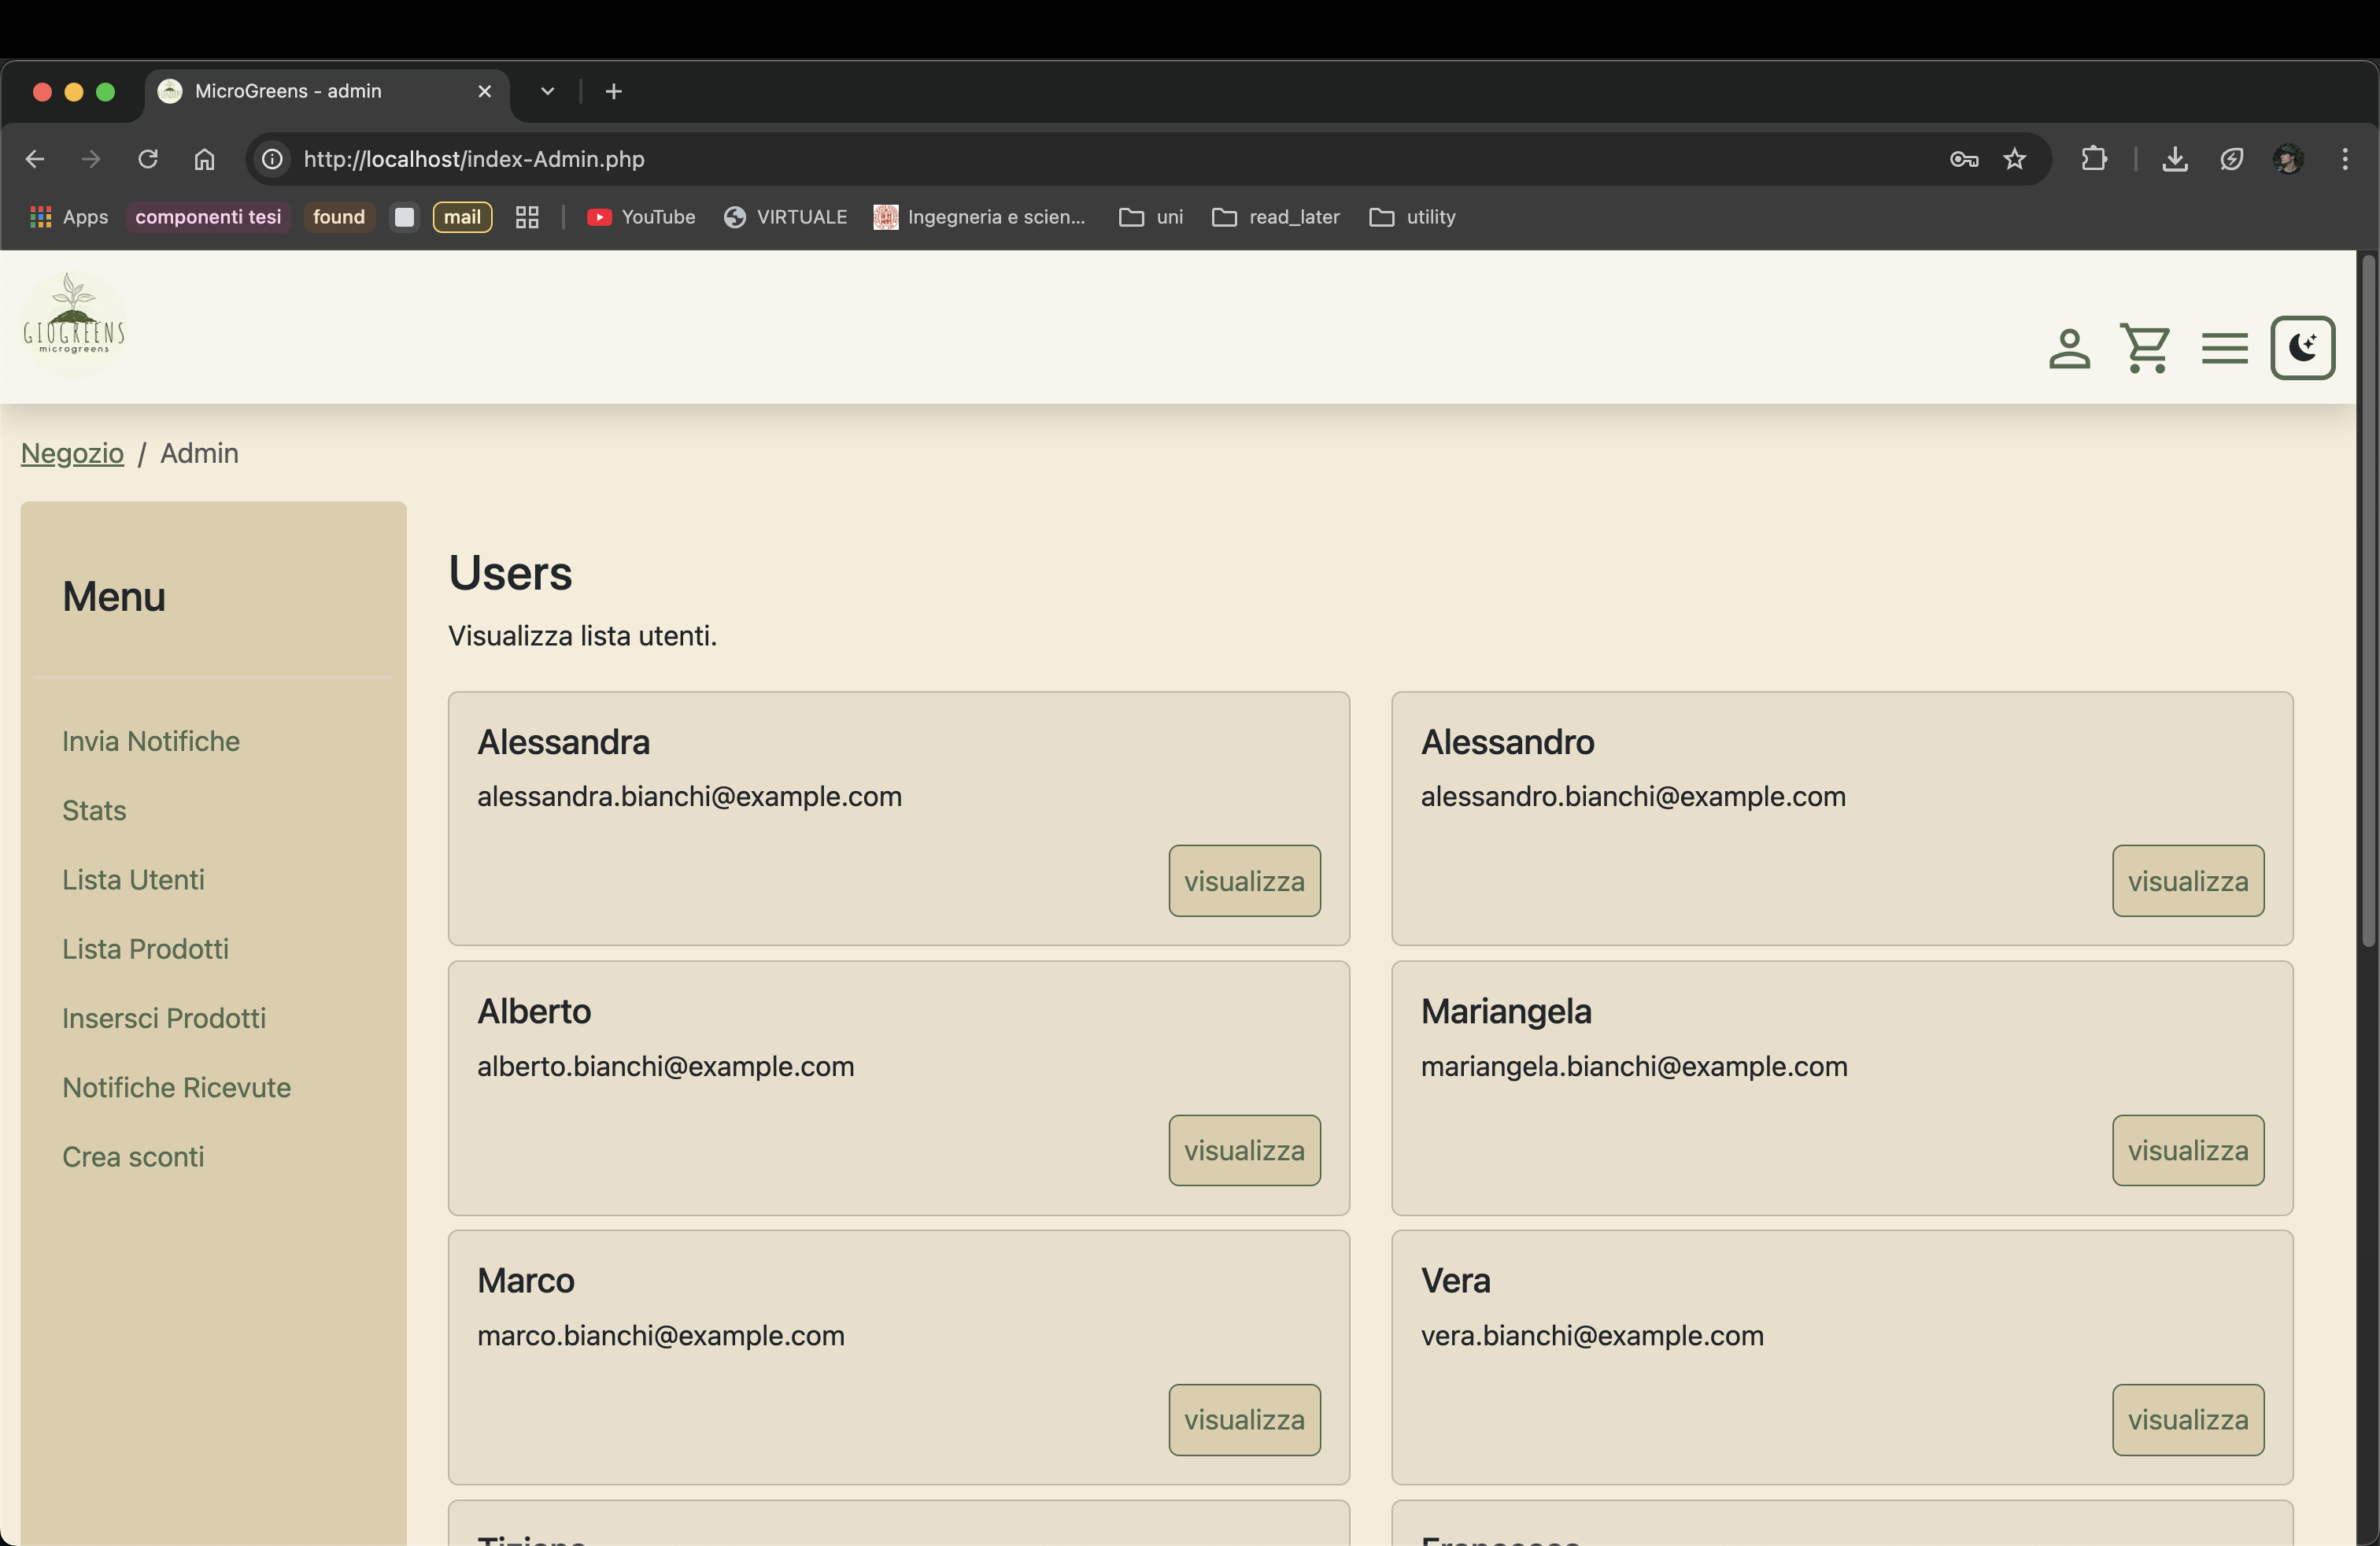Open browser downloads icon
This screenshot has width=2380, height=1546.
(2174, 159)
